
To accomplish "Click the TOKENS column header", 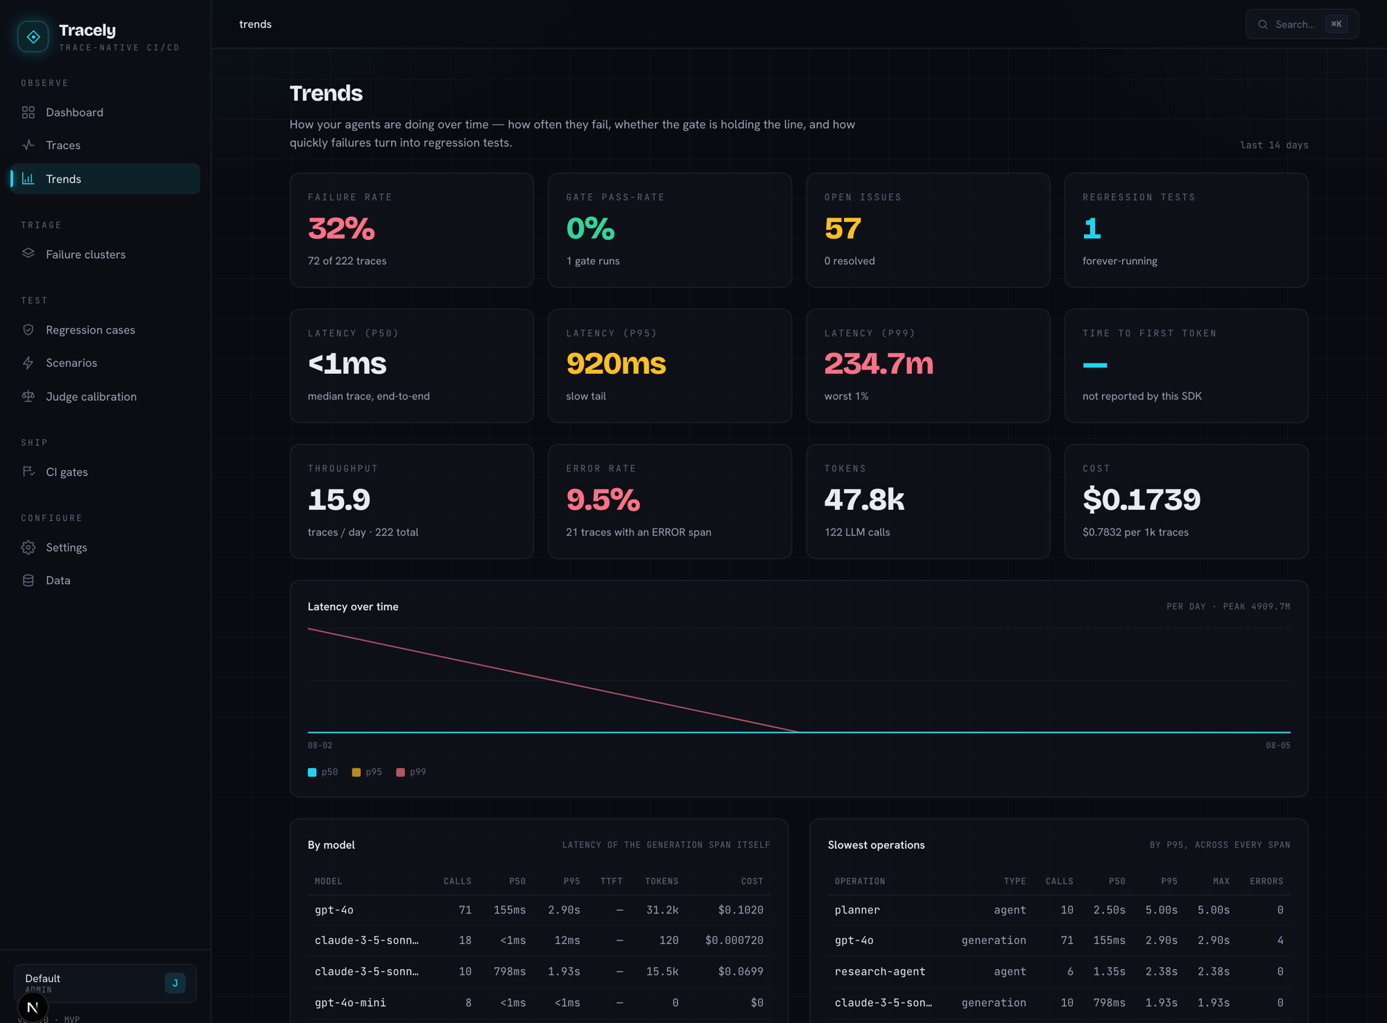I will (x=662, y=882).
